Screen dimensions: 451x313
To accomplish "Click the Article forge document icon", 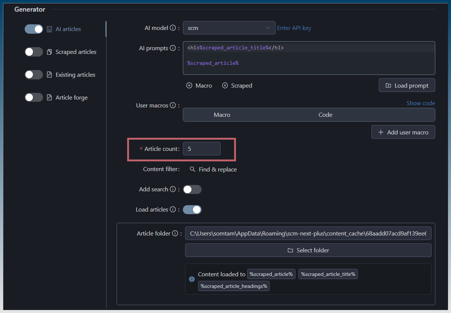I will 49,98.
